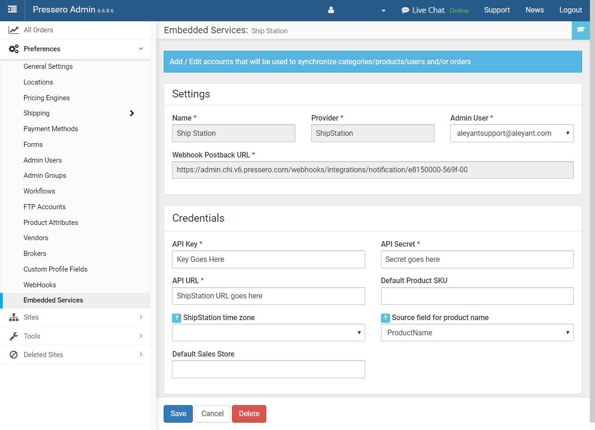
Task: Focus the API Secret input field
Action: 477,260
